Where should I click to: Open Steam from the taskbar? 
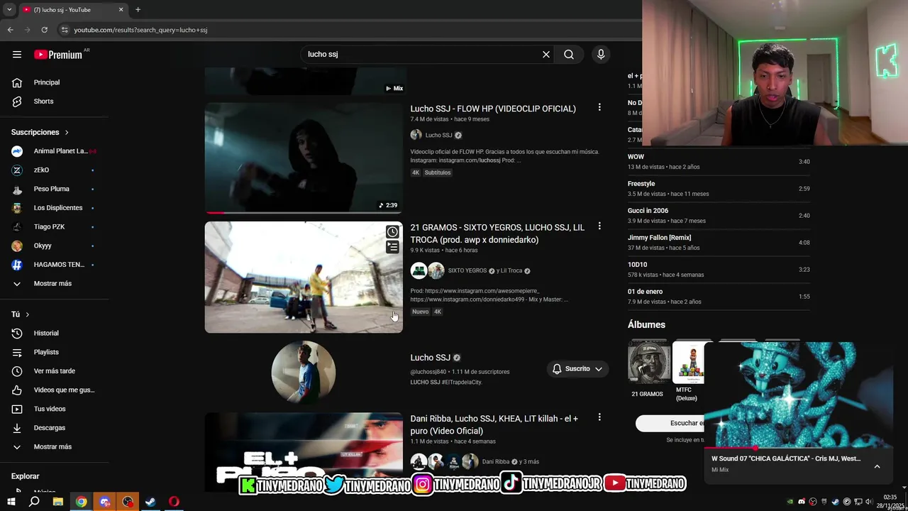(150, 502)
